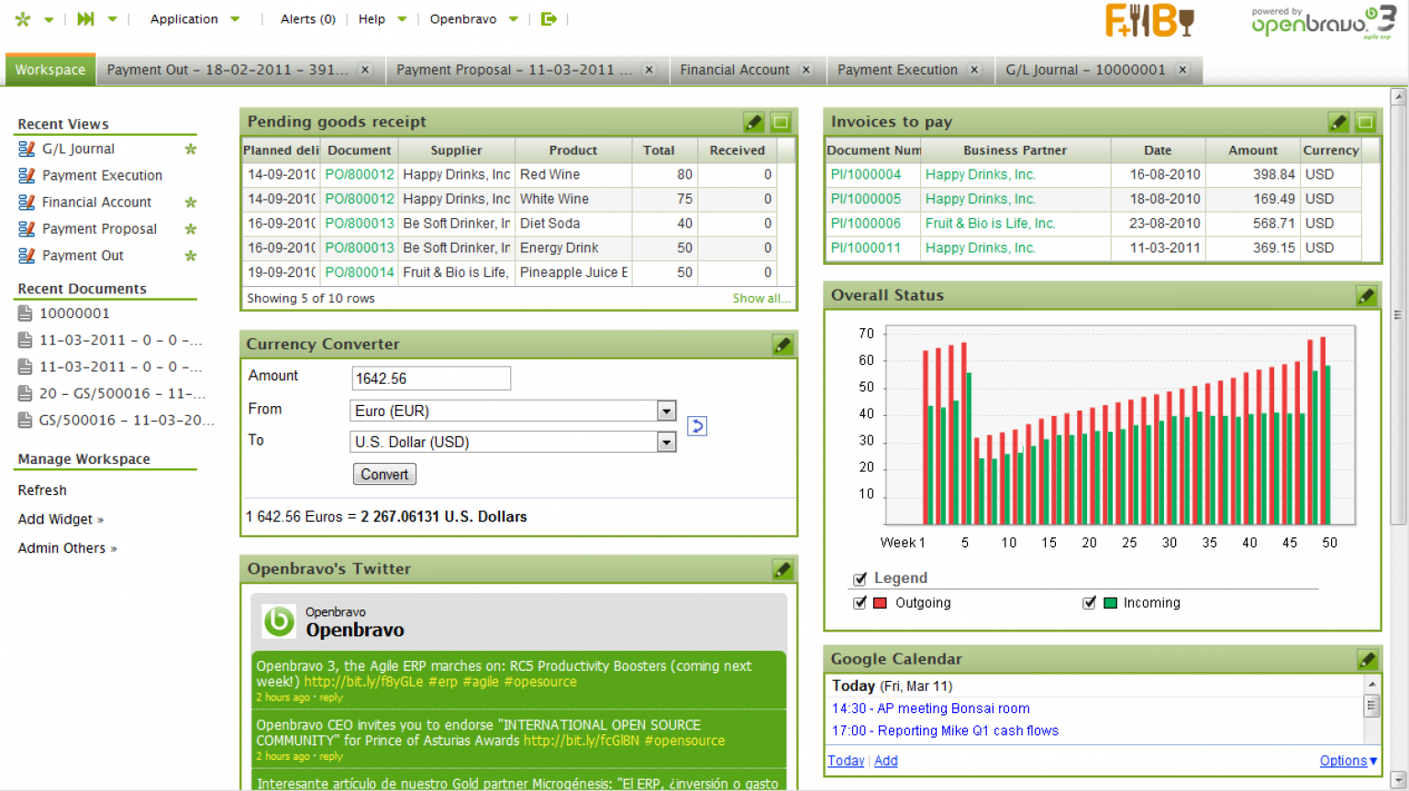1409x791 pixels.
Task: Click the logout icon in the top toolbar
Action: pos(548,18)
